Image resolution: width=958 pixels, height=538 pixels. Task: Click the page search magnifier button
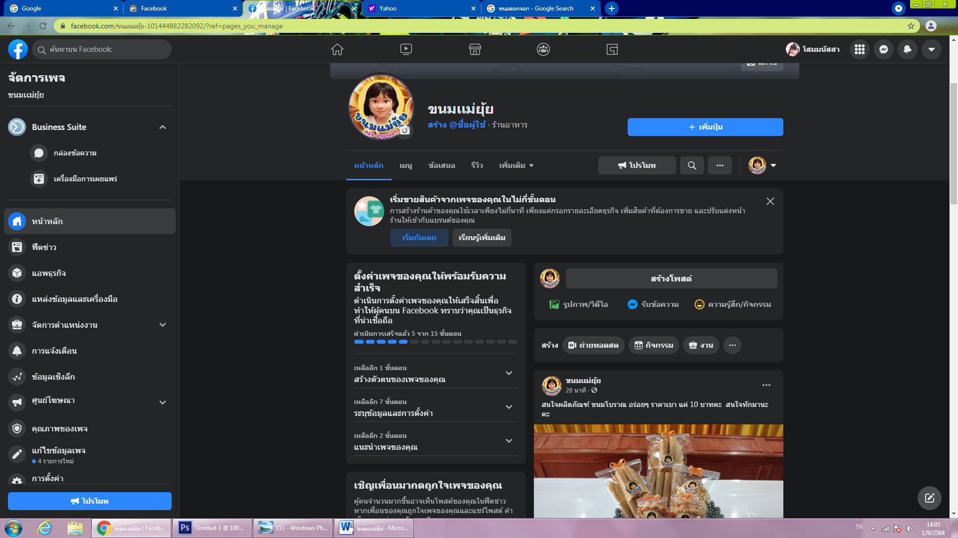click(x=692, y=165)
